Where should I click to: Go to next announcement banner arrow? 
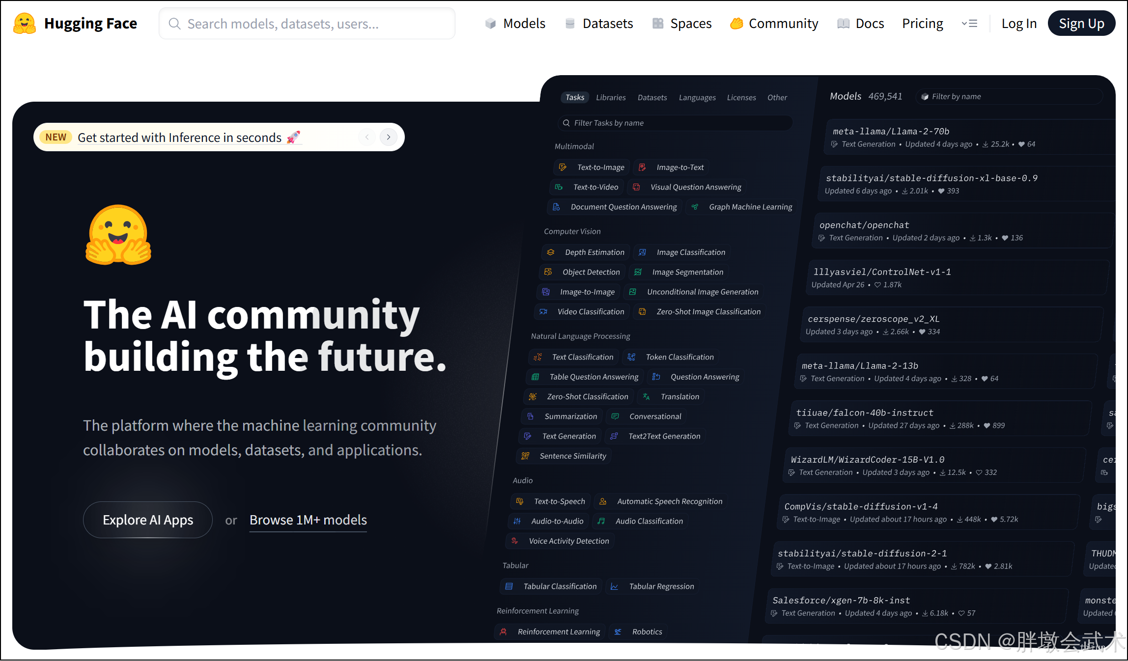click(x=388, y=137)
